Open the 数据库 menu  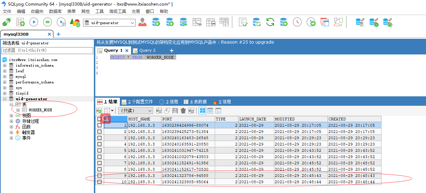pos(55,11)
